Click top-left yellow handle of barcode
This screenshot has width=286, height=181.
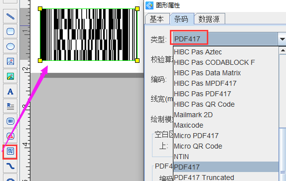point(40,8)
